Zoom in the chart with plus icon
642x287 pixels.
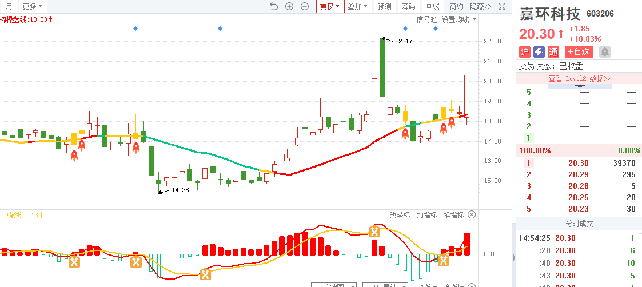[x=289, y=6]
